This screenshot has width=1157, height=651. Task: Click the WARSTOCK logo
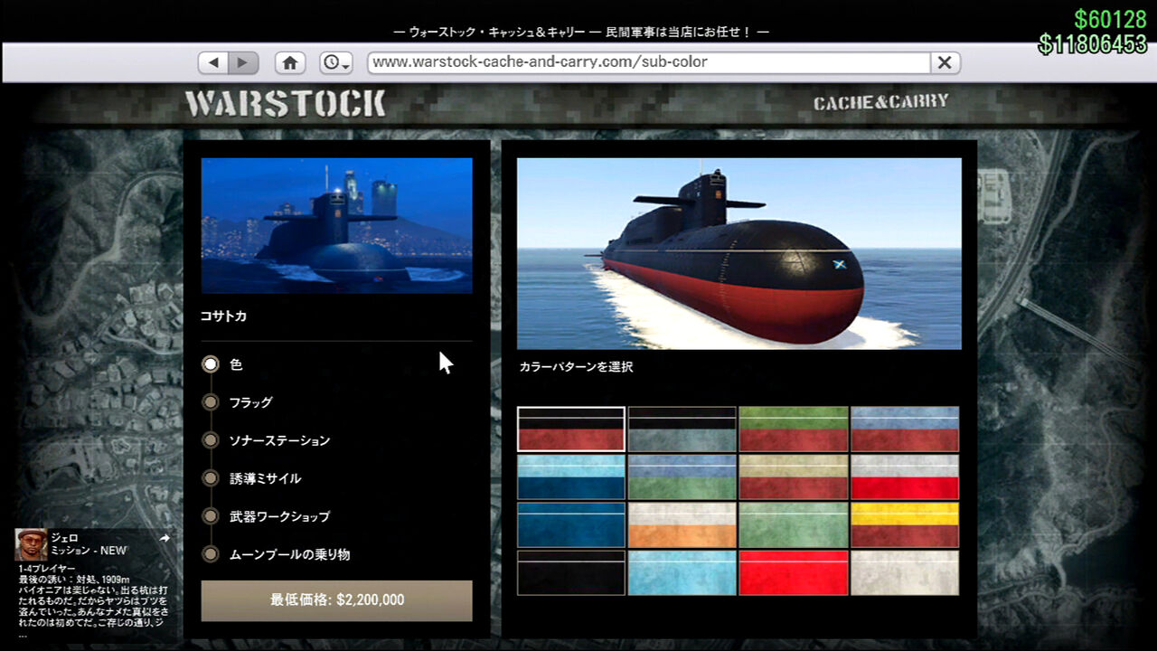286,104
